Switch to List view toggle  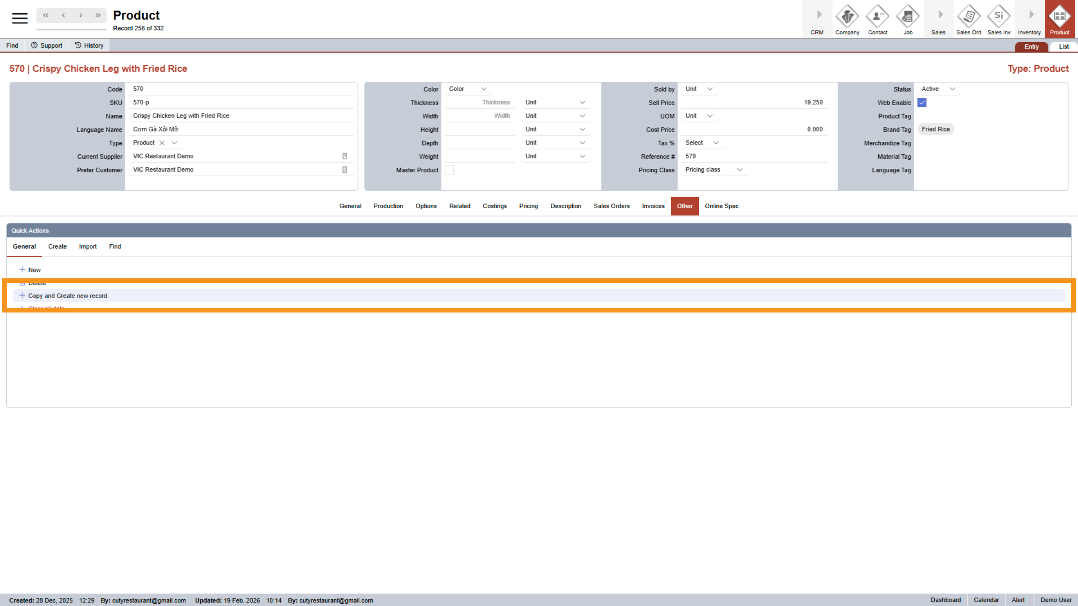[x=1063, y=47]
